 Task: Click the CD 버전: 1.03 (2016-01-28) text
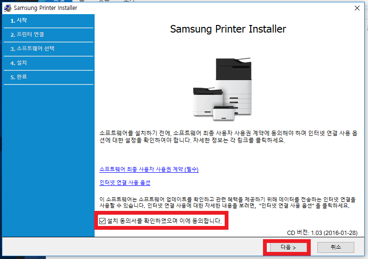tap(322, 233)
